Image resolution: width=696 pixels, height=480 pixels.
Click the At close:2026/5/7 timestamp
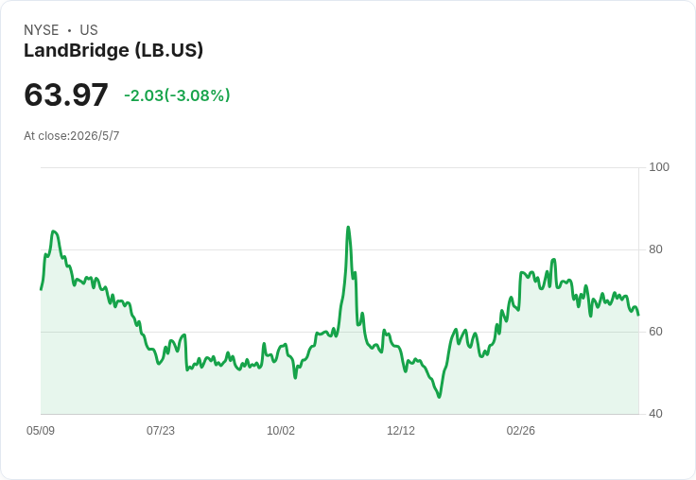[x=72, y=136]
